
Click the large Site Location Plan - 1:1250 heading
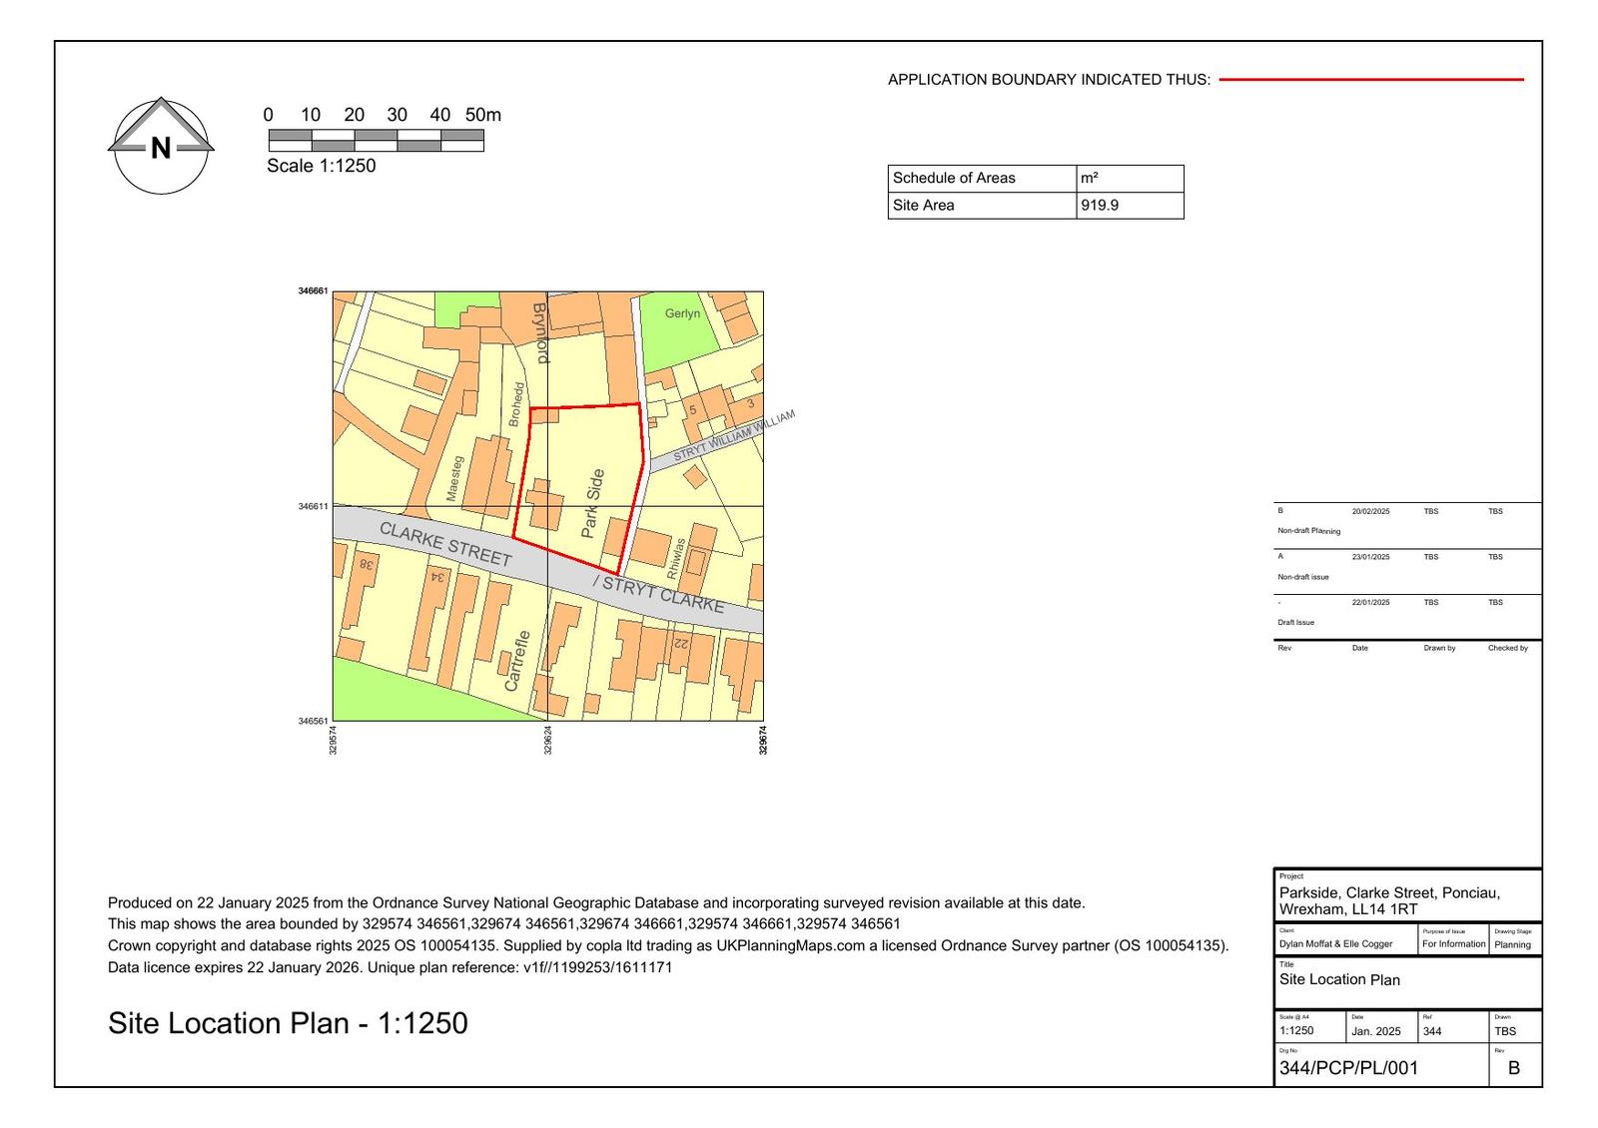pyautogui.click(x=288, y=1023)
